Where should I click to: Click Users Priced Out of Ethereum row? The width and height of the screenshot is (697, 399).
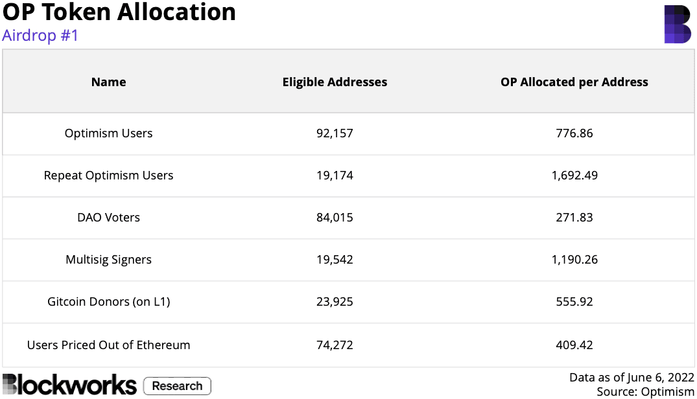pyautogui.click(x=108, y=345)
